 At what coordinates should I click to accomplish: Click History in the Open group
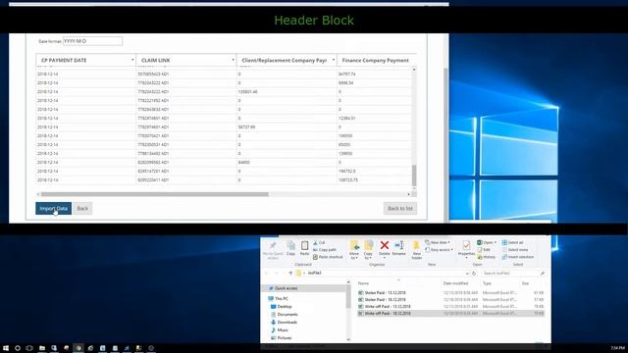[487, 257]
